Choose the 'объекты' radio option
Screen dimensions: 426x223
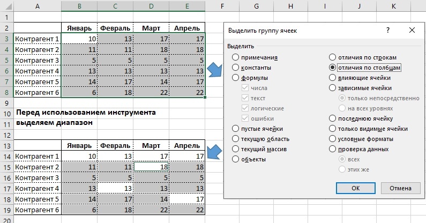tap(236, 159)
